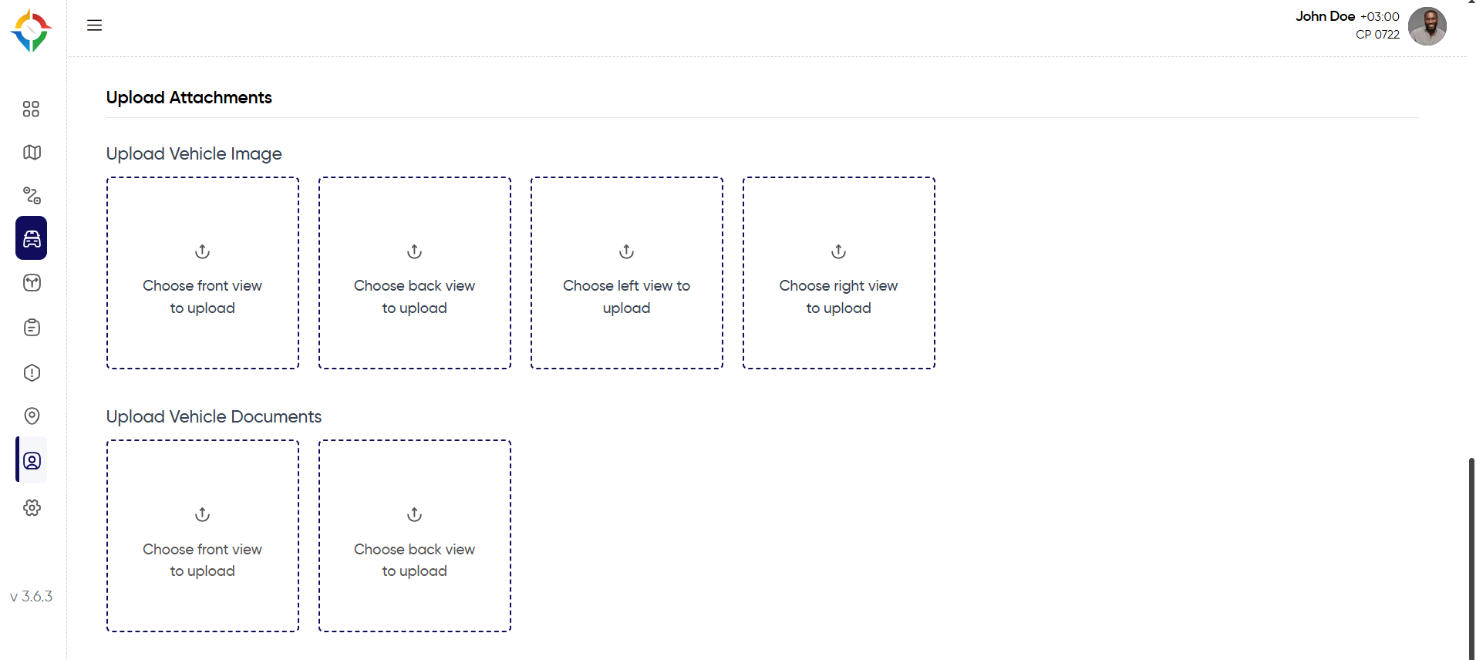This screenshot has width=1476, height=660.
Task: Choose right view to upload
Action: (x=839, y=273)
